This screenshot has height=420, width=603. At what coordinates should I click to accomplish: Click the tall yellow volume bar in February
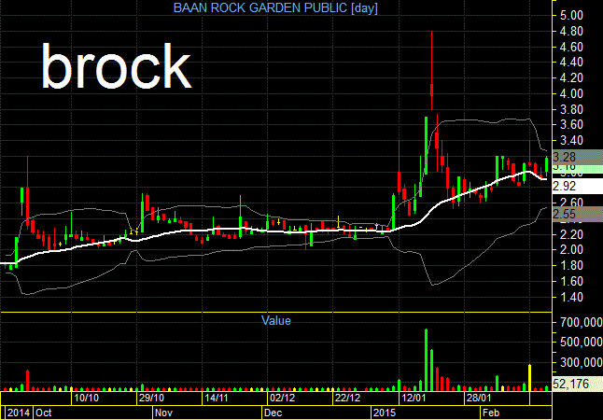(530, 378)
